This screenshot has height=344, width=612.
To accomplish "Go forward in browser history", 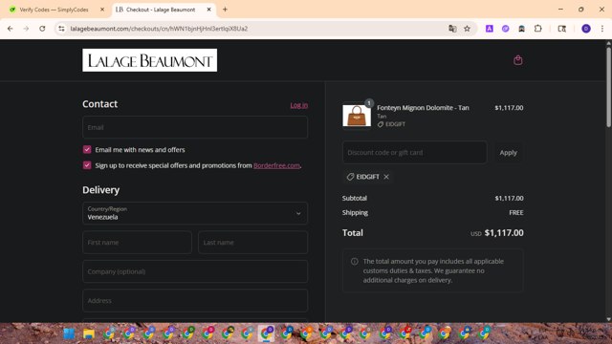I will [26, 29].
